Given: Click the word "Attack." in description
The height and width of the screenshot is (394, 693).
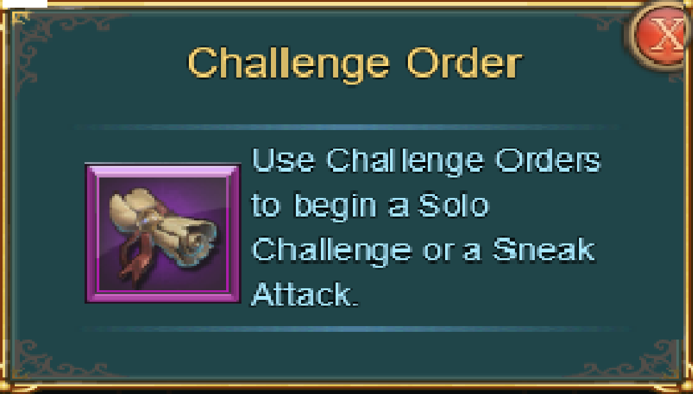Looking at the screenshot, I should pos(305,293).
